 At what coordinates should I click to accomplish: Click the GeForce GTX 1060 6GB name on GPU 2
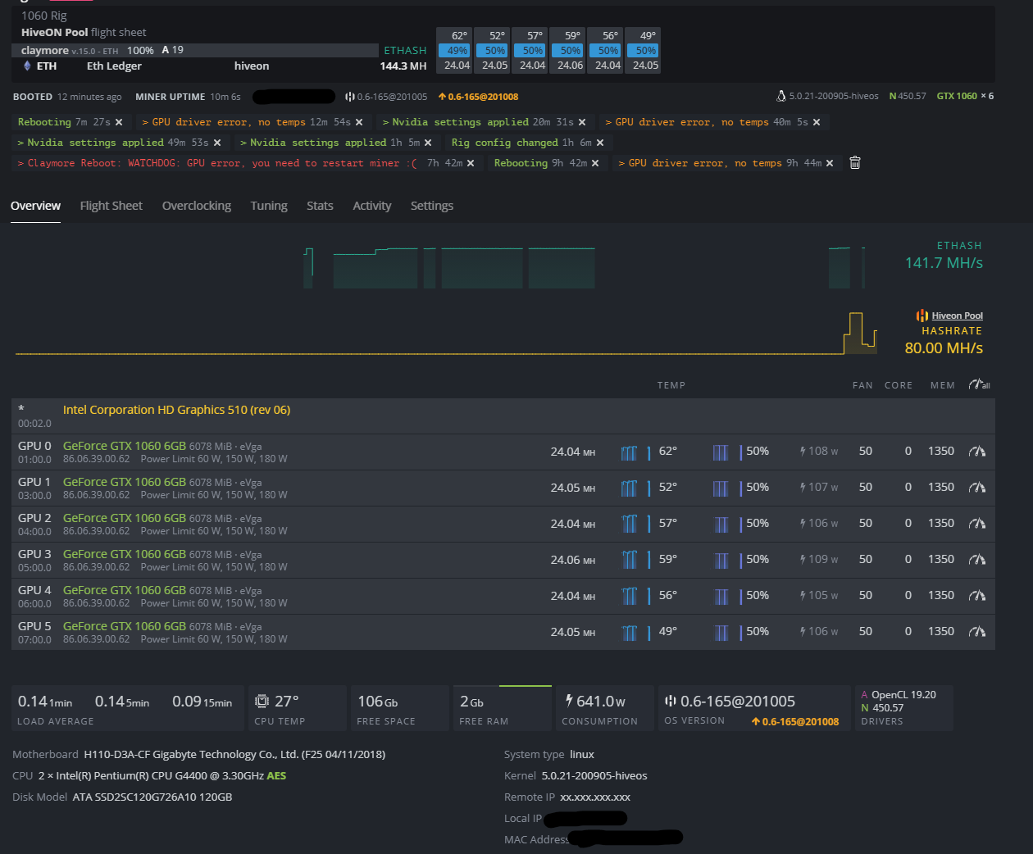point(124,518)
